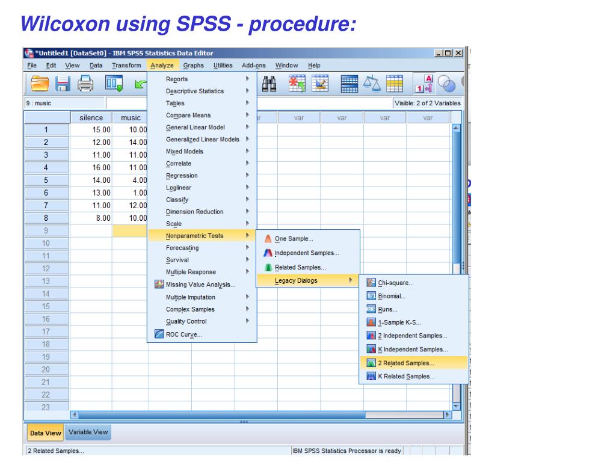The width and height of the screenshot is (616, 462).
Task: Click the K Independent Samples icon
Action: 371,350
